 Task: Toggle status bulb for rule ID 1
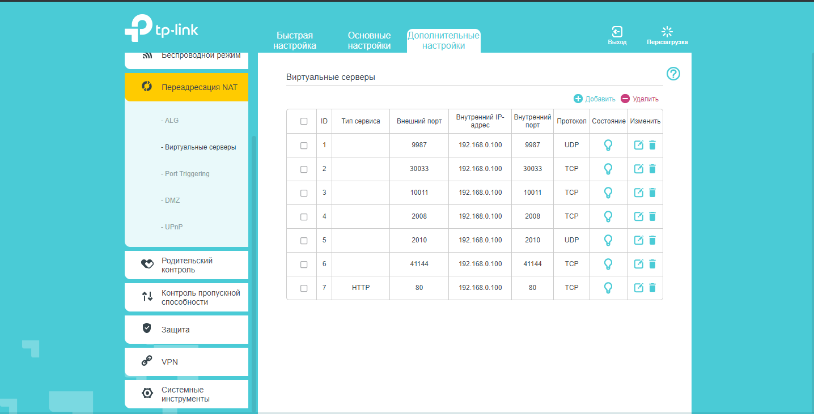608,145
